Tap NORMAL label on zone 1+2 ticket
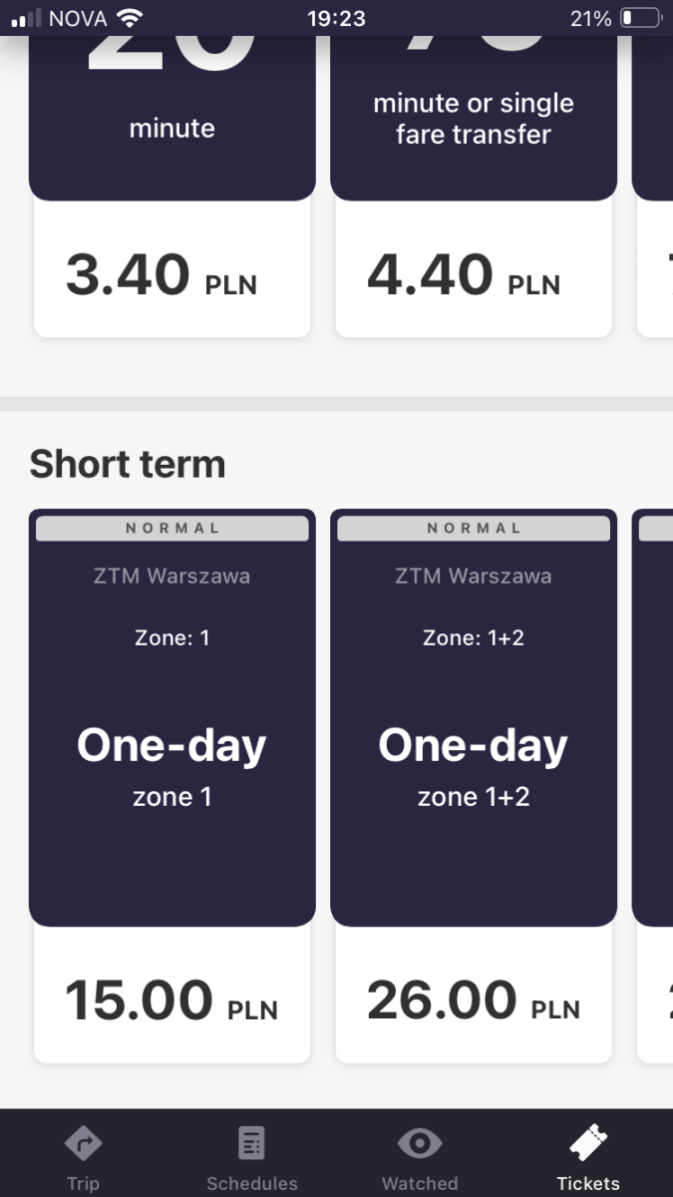Image resolution: width=673 pixels, height=1197 pixels. click(474, 529)
